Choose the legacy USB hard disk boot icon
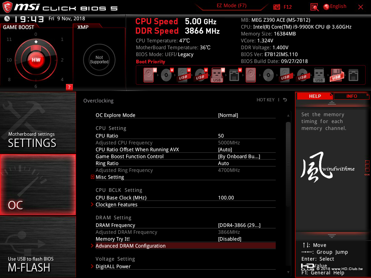 tap(285, 75)
